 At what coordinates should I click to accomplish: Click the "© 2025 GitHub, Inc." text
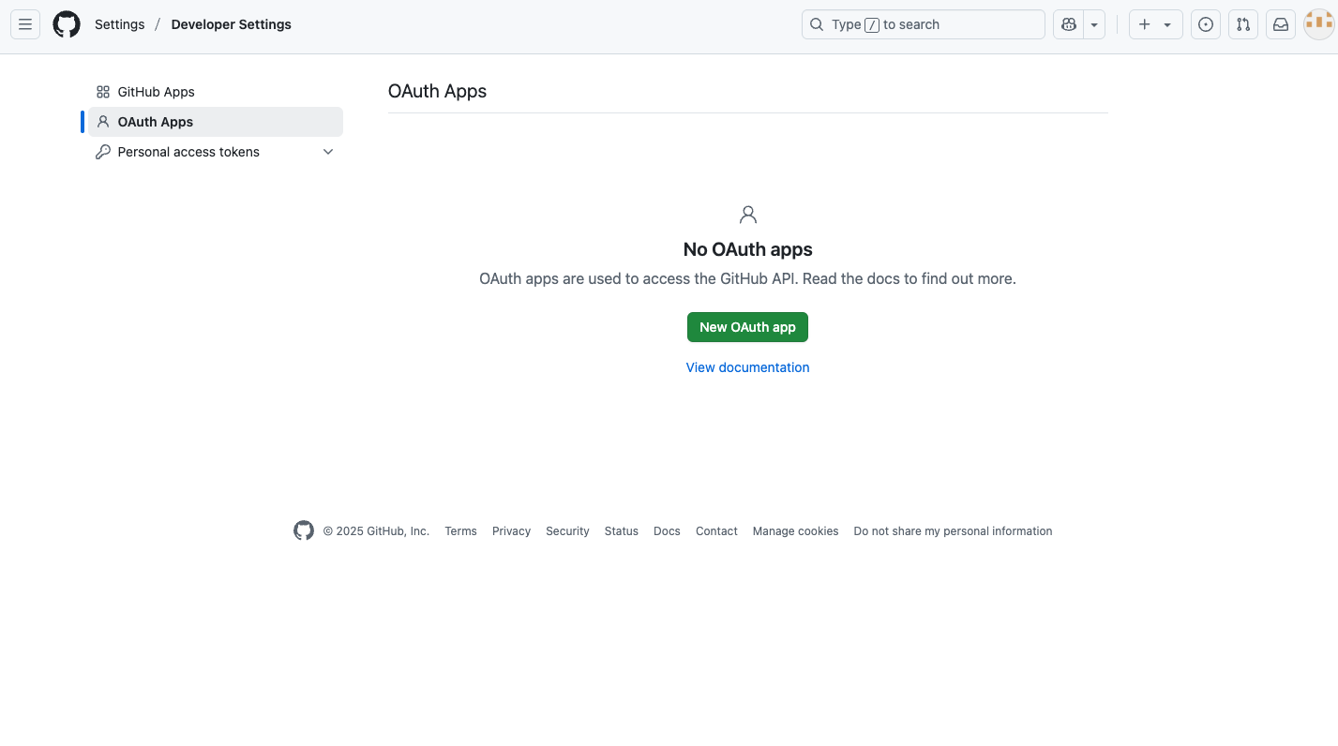point(376,531)
